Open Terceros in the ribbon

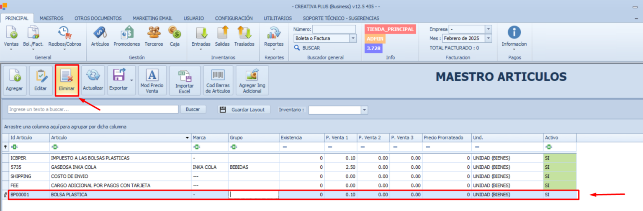point(154,36)
